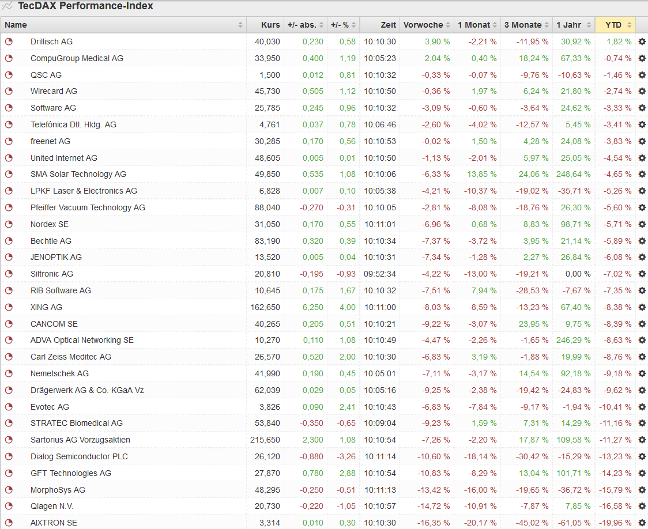Viewport: 648px width, 529px height.
Task: Open the pie chart icon for Wirecard AG
Action: pos(9,91)
